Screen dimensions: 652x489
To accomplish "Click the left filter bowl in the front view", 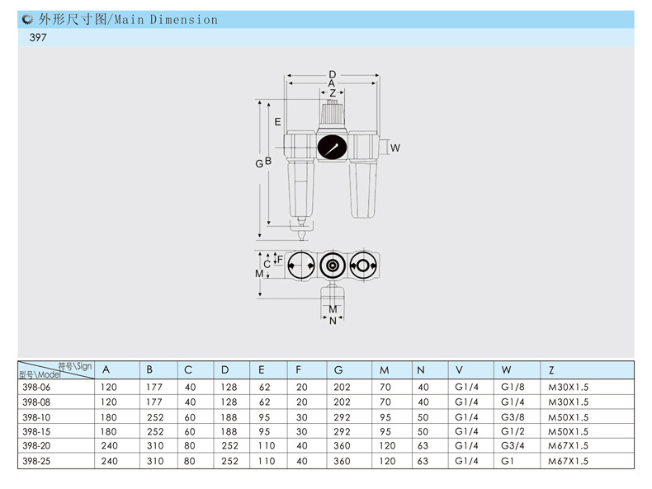I will 300,187.
